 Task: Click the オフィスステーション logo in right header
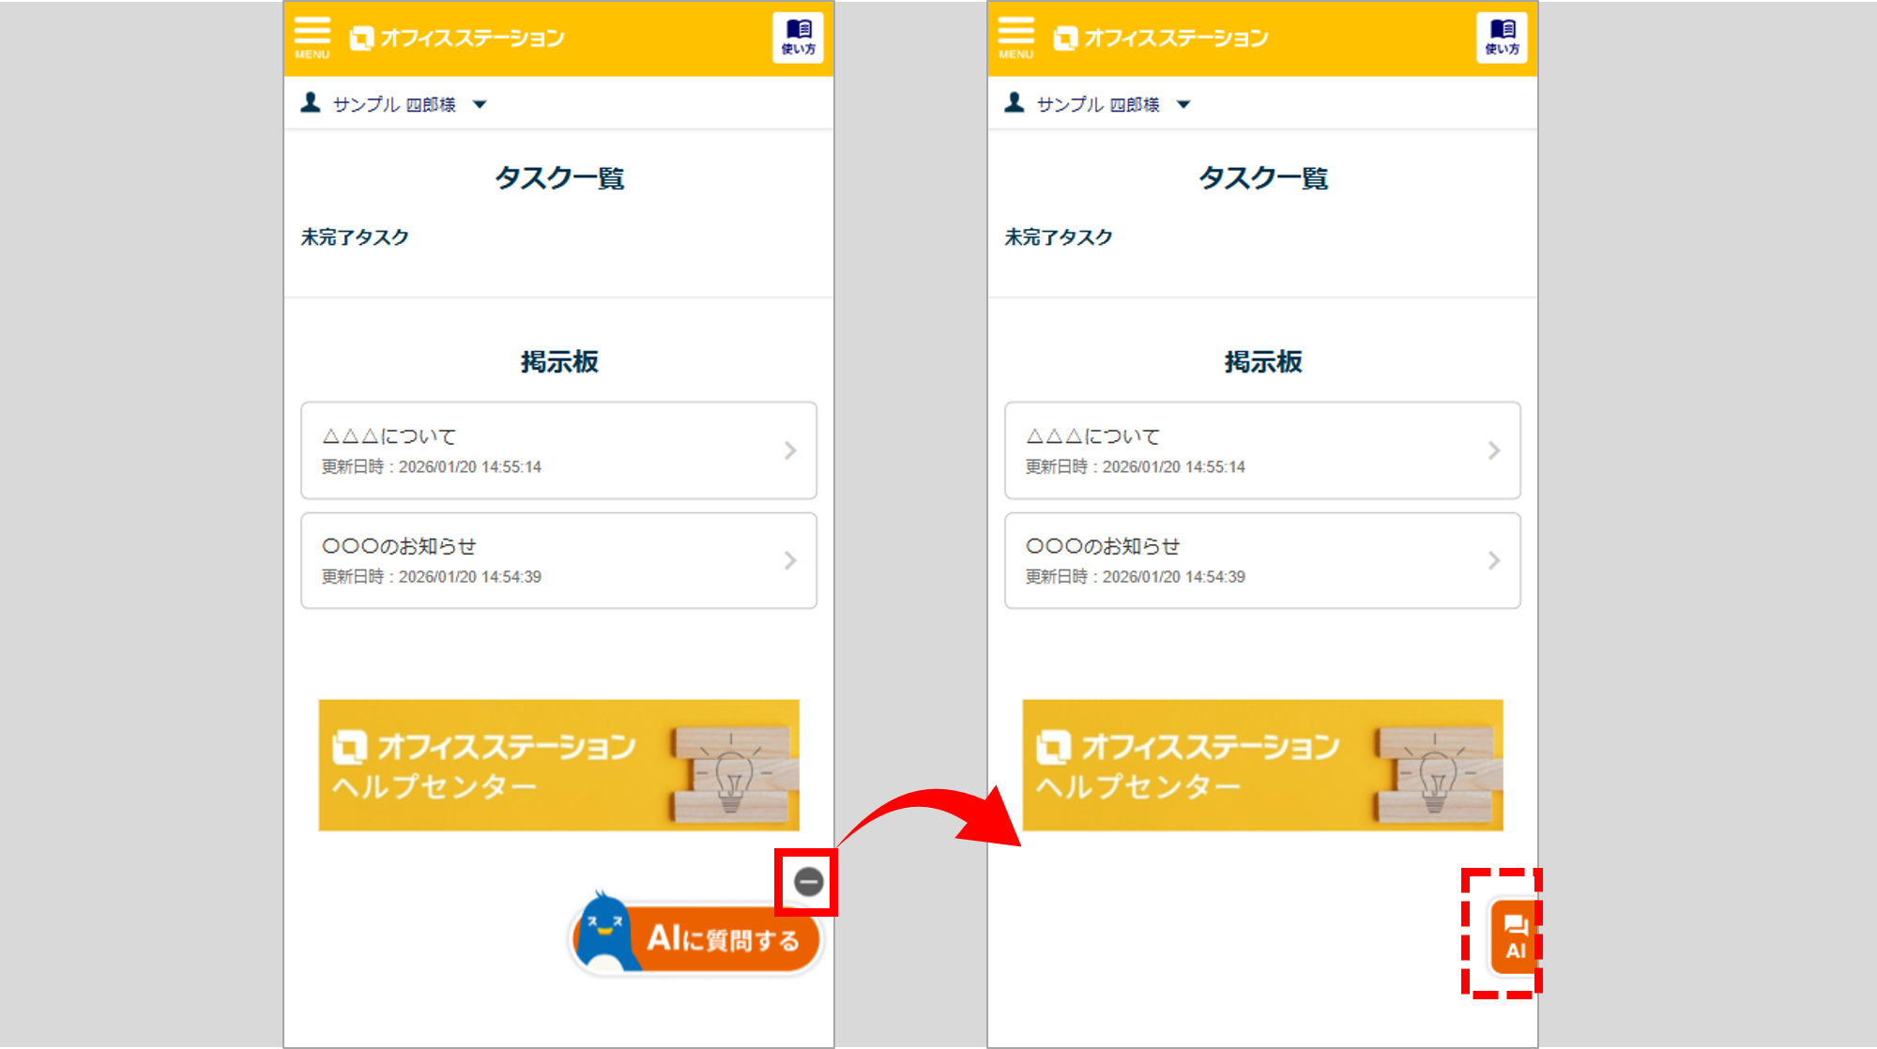(x=1161, y=38)
